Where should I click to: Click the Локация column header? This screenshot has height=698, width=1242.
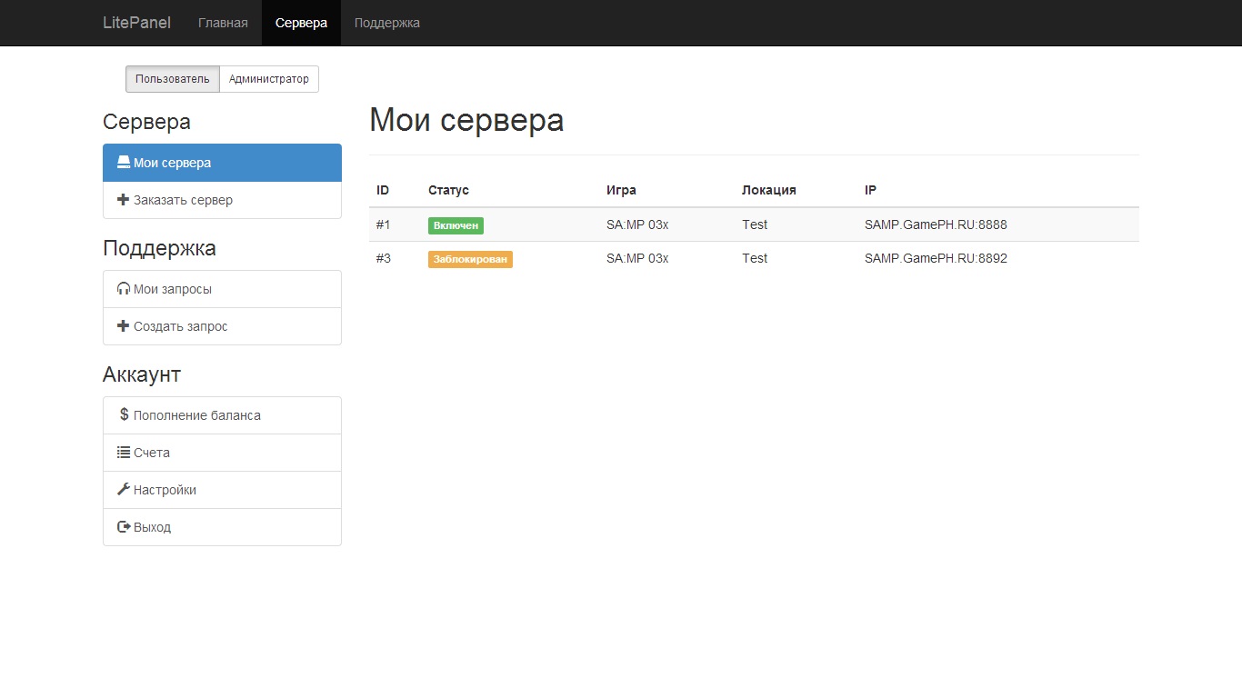769,190
